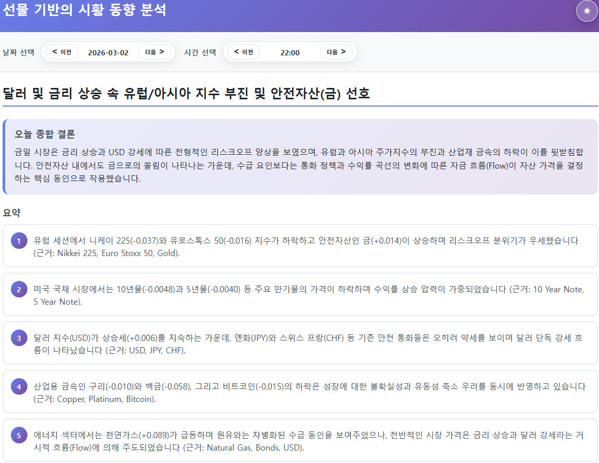This screenshot has height=463, width=599.
Task: Click the 날짜 선택 label
Action: coord(19,52)
